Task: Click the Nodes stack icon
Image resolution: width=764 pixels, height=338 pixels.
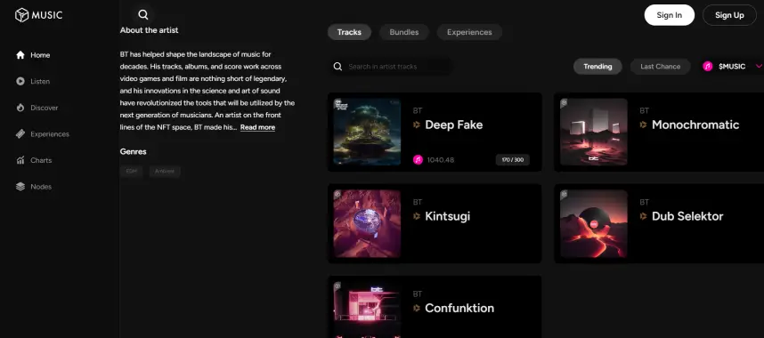Action: [x=20, y=187]
